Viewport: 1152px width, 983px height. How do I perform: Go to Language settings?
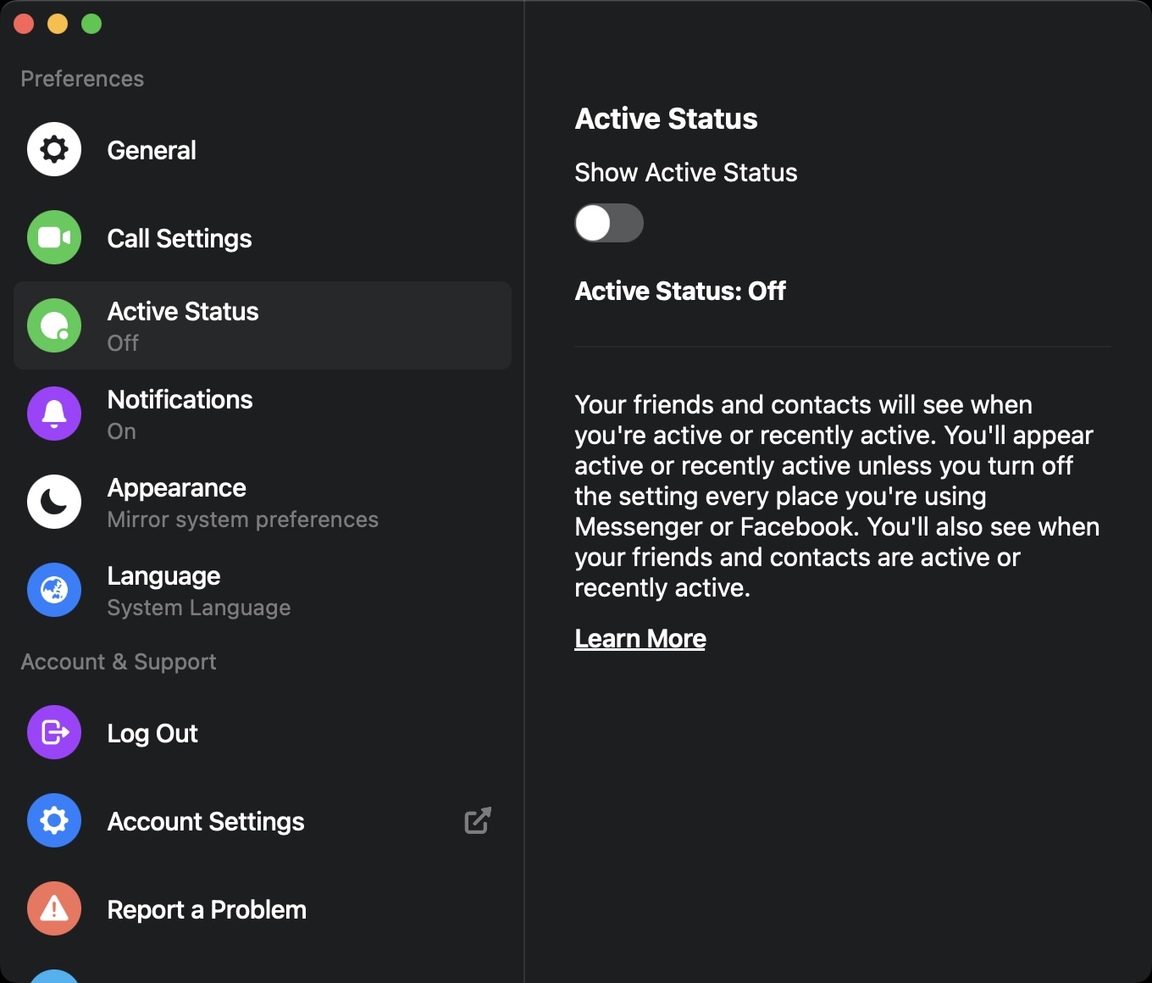tap(163, 576)
